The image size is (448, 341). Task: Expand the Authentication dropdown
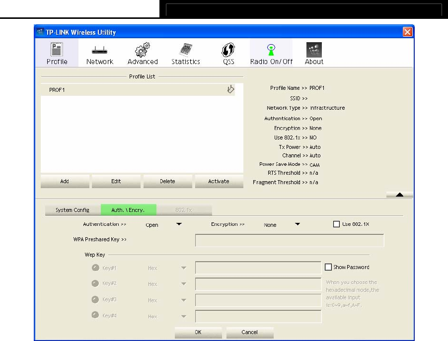click(x=179, y=224)
